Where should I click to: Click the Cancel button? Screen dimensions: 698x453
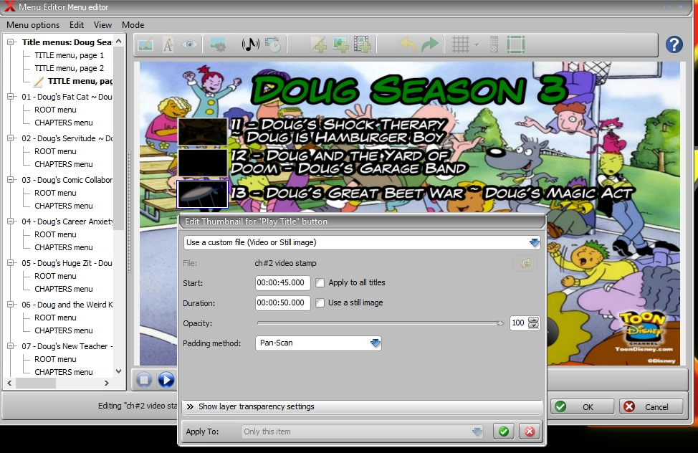point(651,406)
